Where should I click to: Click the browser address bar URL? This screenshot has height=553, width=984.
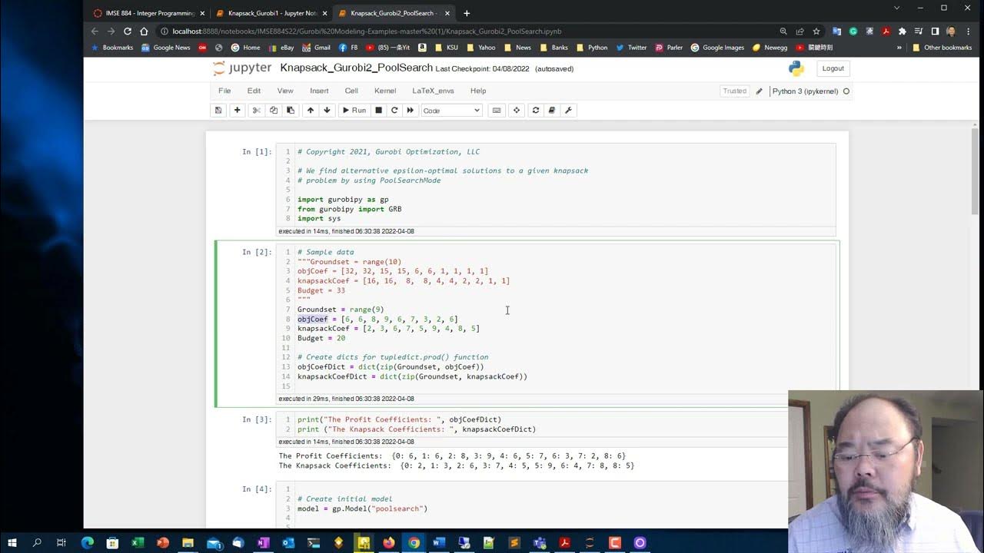pos(367,31)
